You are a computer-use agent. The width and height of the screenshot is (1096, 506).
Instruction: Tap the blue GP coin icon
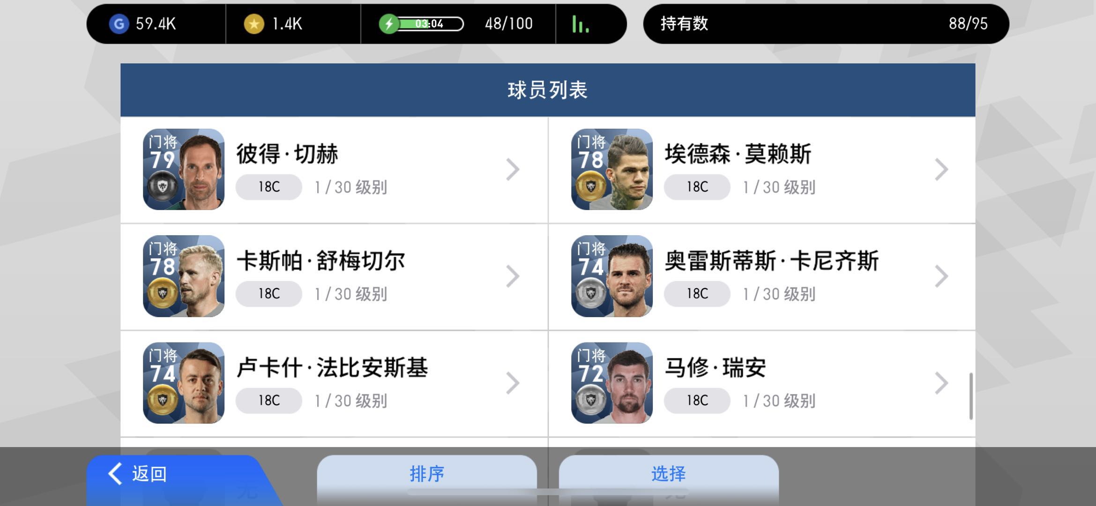point(119,24)
